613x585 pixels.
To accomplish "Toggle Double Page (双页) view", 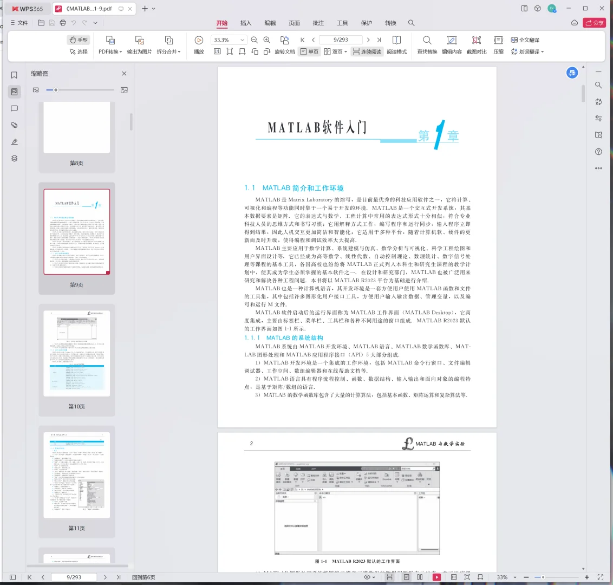I will point(332,51).
